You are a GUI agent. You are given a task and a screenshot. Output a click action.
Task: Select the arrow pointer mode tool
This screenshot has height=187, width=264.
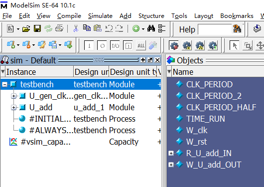pyautogui.click(x=235, y=45)
